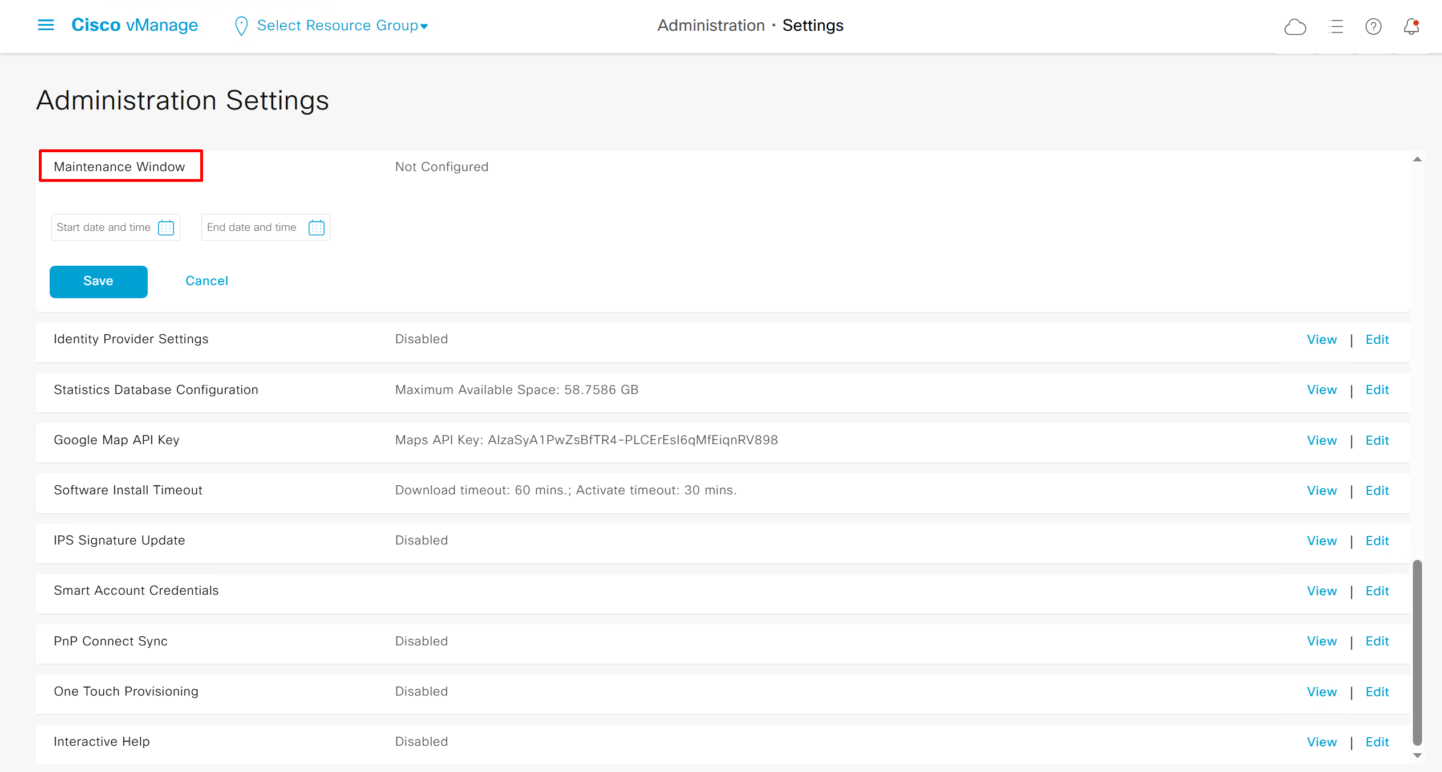This screenshot has height=772, width=1442.
Task: Edit Identity Provider Settings
Action: click(x=1376, y=340)
